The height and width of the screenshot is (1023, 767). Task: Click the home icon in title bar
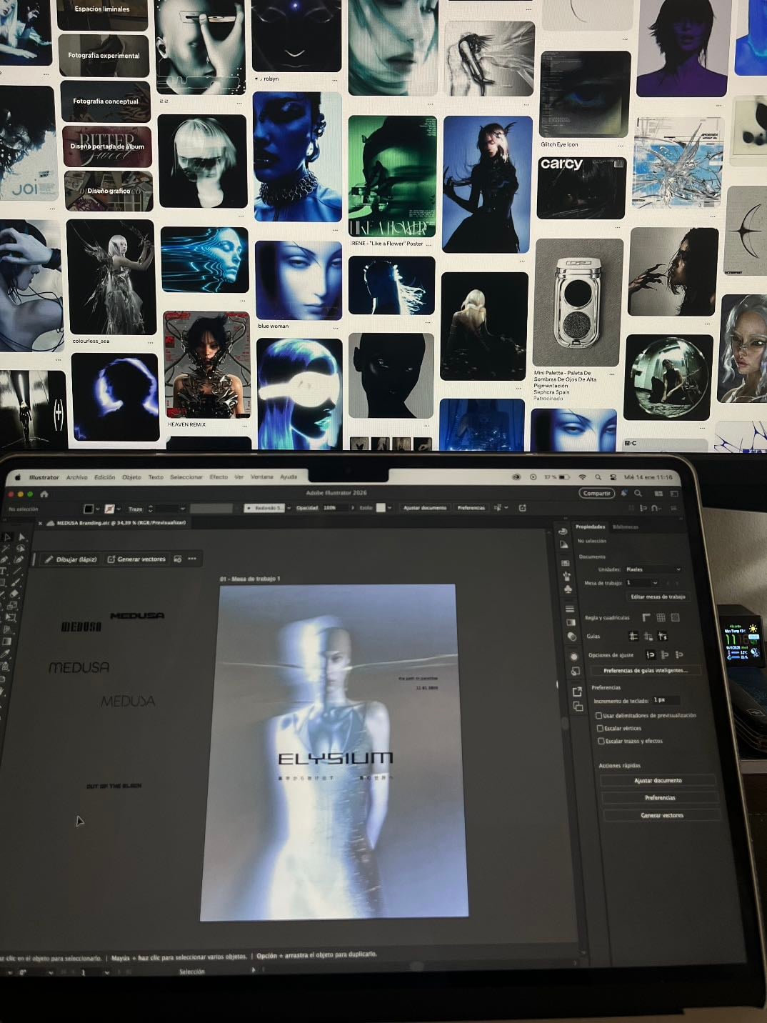tap(44, 494)
